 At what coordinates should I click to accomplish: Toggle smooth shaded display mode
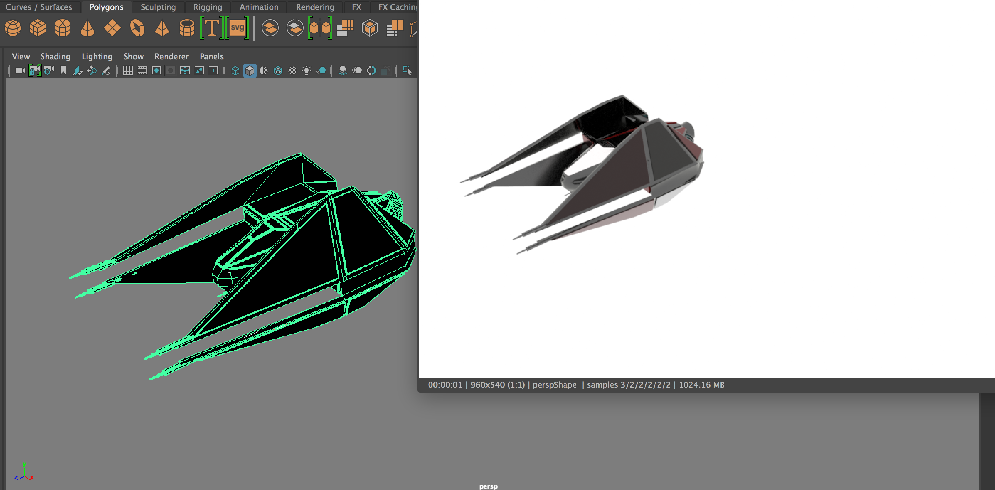(250, 71)
